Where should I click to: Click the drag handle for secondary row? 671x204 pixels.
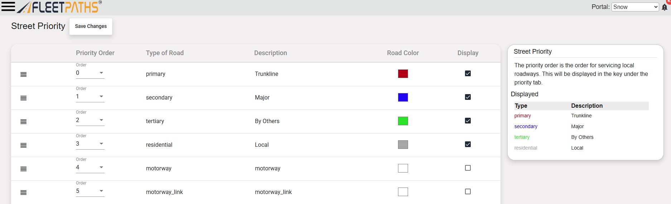coord(24,98)
